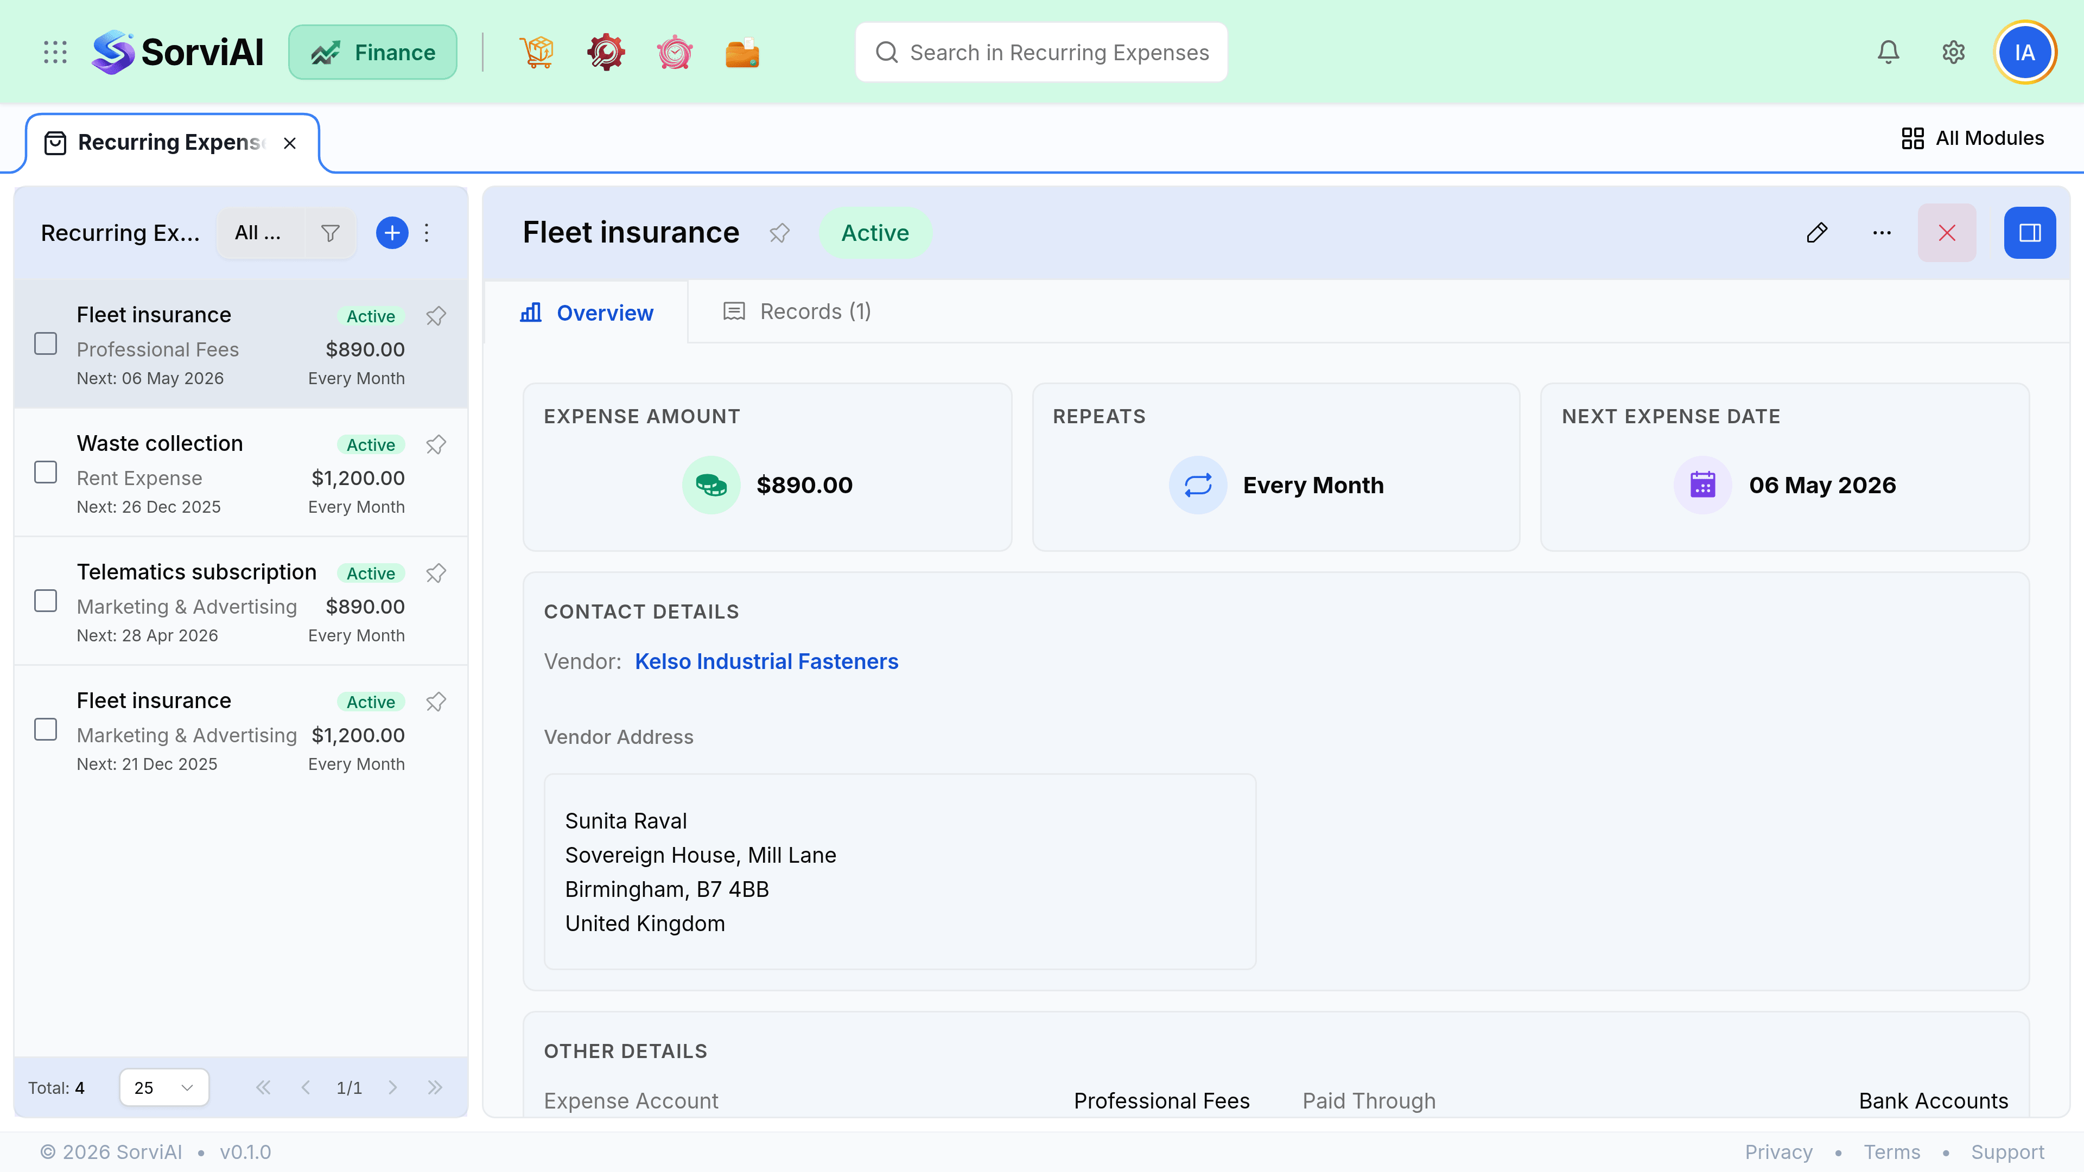Go to first page arrow
This screenshot has height=1172, width=2084.
point(263,1088)
